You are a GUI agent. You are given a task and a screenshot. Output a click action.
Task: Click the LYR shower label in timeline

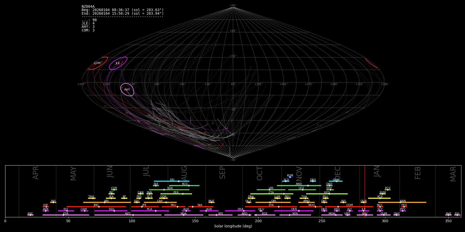(x=45, y=205)
